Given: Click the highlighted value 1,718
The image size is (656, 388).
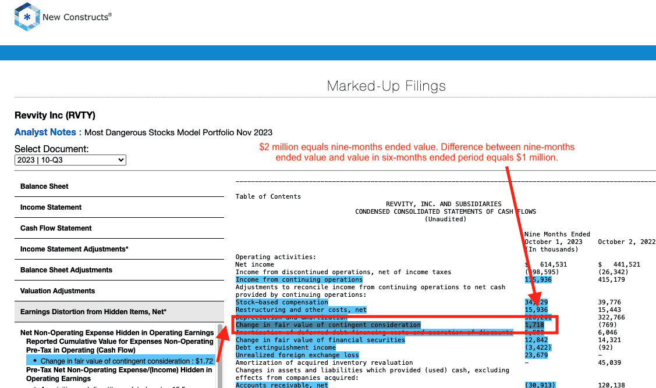Looking at the screenshot, I should 534,325.
